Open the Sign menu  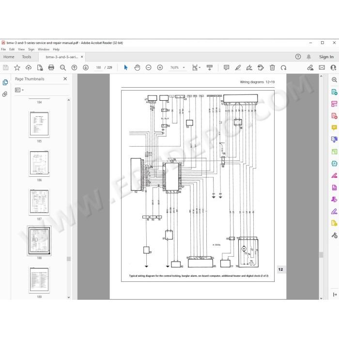click(x=31, y=49)
